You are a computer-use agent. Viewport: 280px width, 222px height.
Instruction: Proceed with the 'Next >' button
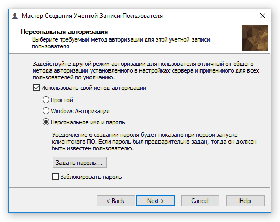coord(156,201)
